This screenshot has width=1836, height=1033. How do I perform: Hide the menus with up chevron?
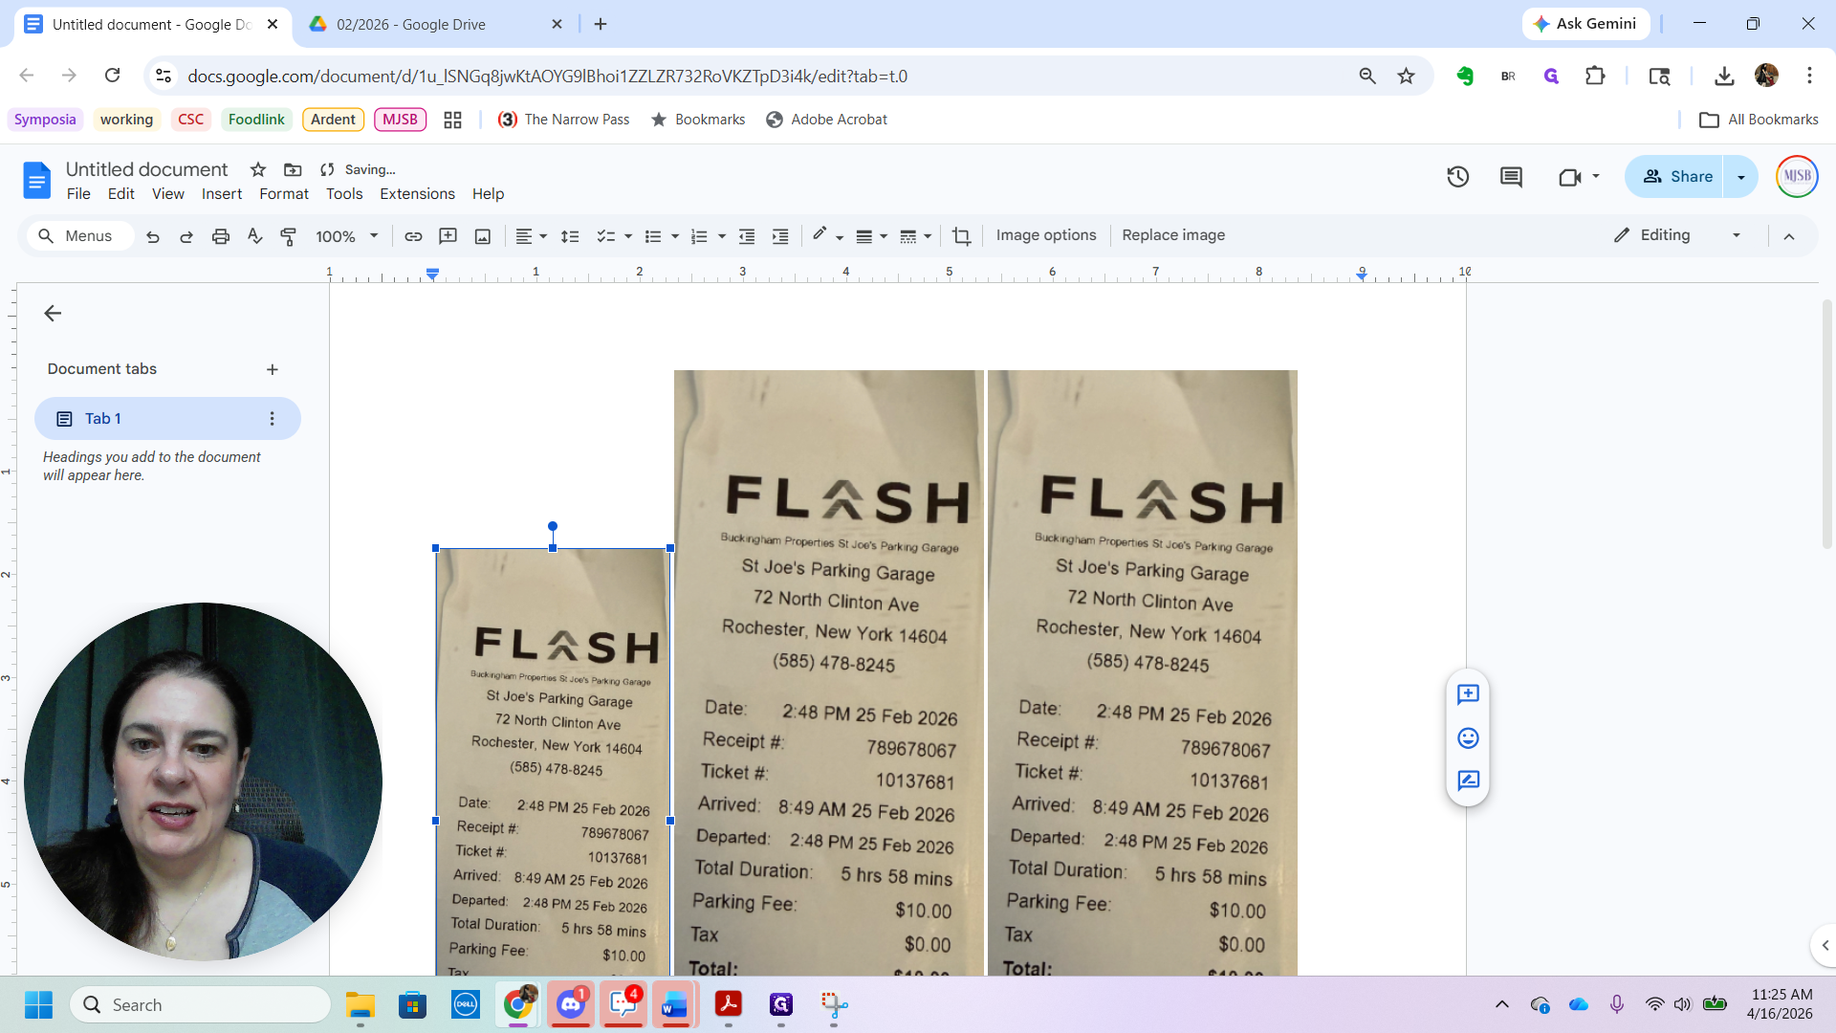point(1789,236)
